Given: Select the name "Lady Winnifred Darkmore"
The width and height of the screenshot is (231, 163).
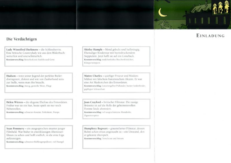Looking at the screenshot, I should (22, 49).
